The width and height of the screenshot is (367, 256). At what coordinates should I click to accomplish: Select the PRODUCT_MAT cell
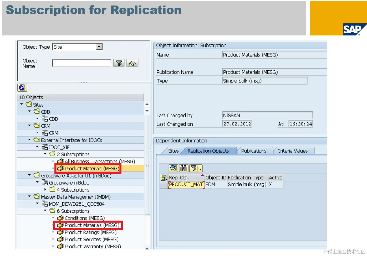tap(186, 184)
